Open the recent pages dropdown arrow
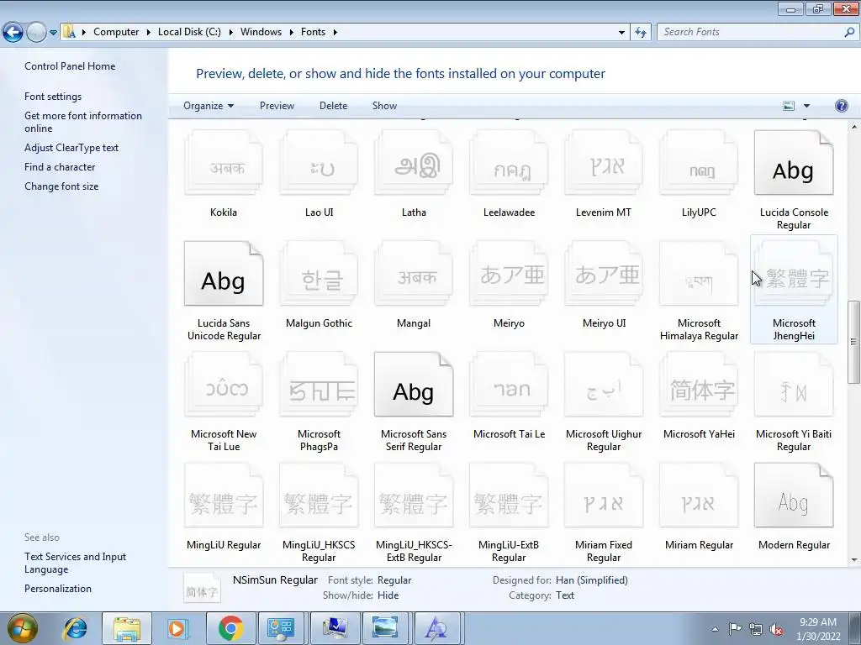 click(53, 33)
